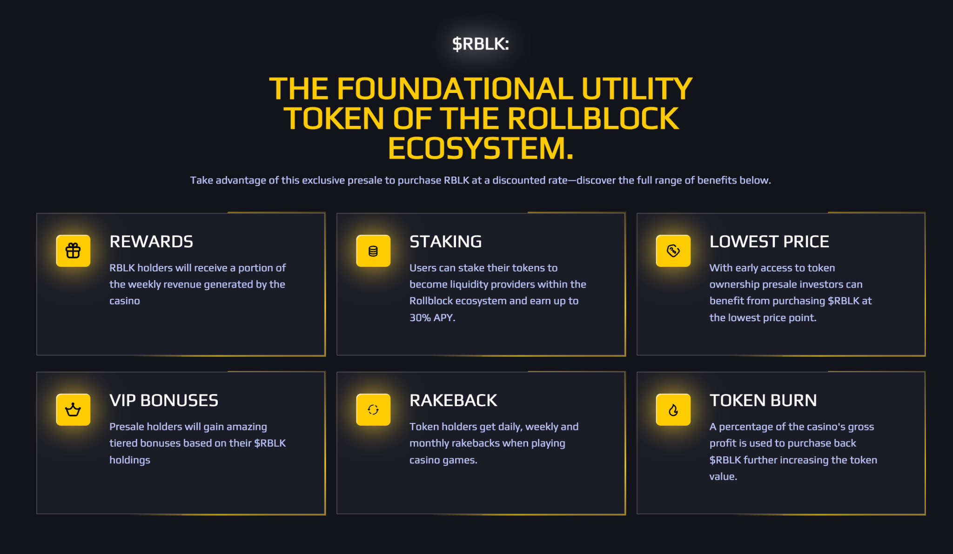Click the casino's gross profit description

[x=793, y=452]
